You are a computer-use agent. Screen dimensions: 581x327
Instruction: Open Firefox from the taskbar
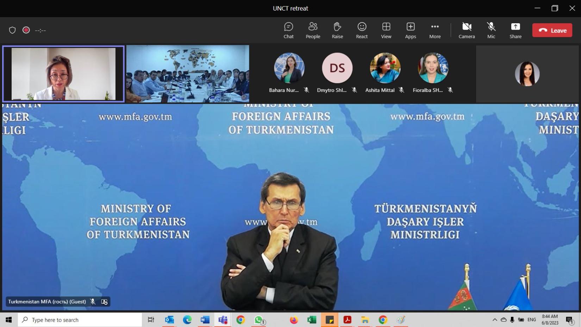coord(294,320)
